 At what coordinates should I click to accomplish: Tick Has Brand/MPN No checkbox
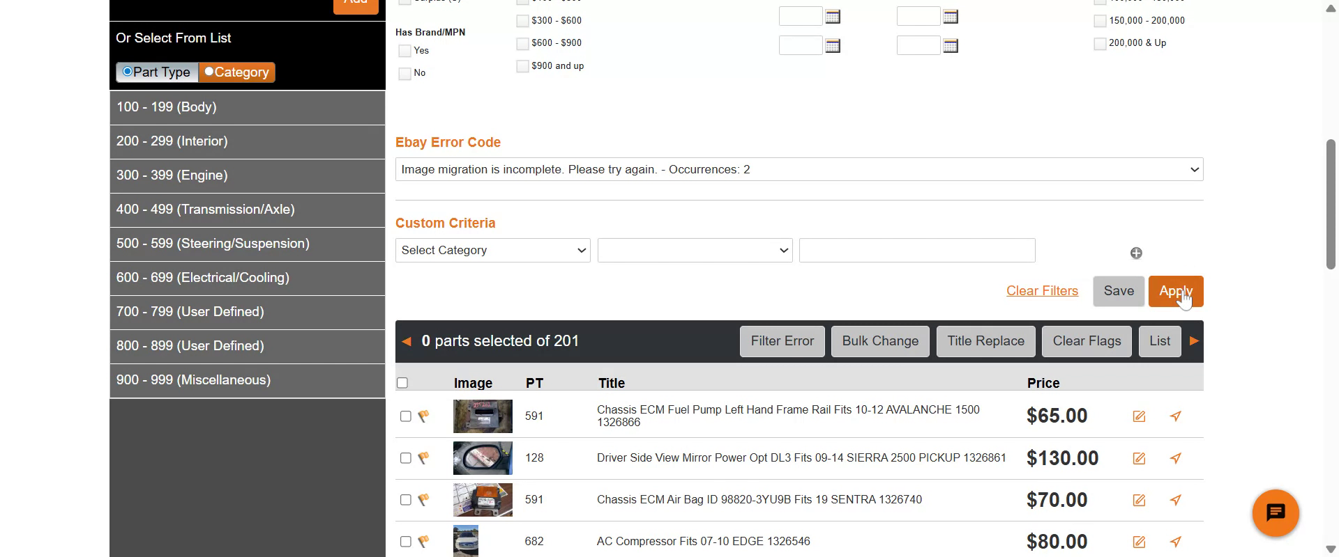(x=404, y=73)
